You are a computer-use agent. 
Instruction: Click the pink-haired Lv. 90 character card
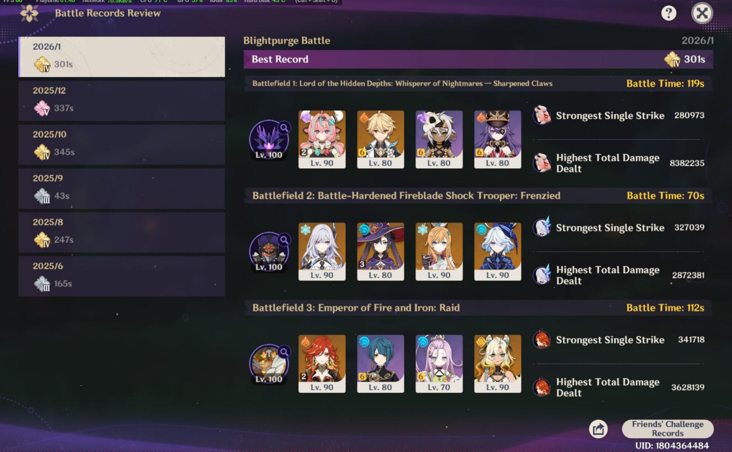322,139
